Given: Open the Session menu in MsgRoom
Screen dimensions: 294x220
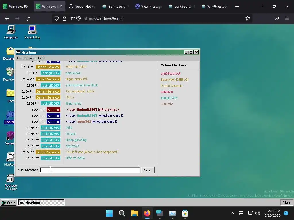Looking at the screenshot, I should 30,58.
